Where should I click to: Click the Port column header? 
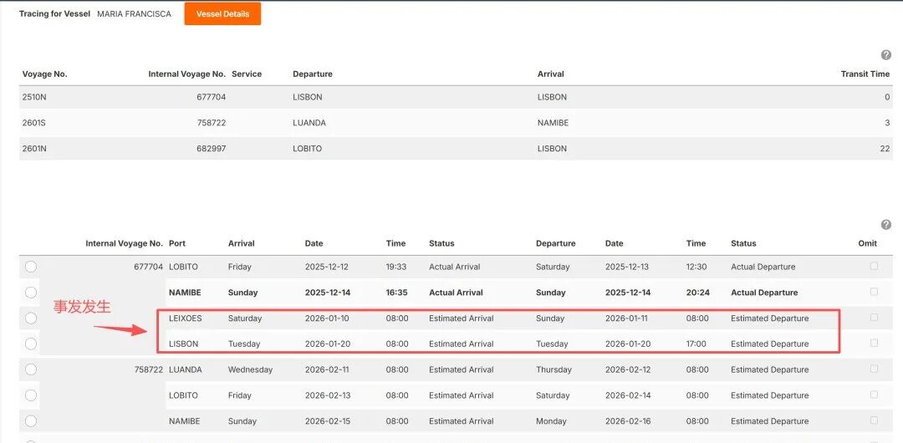click(177, 244)
